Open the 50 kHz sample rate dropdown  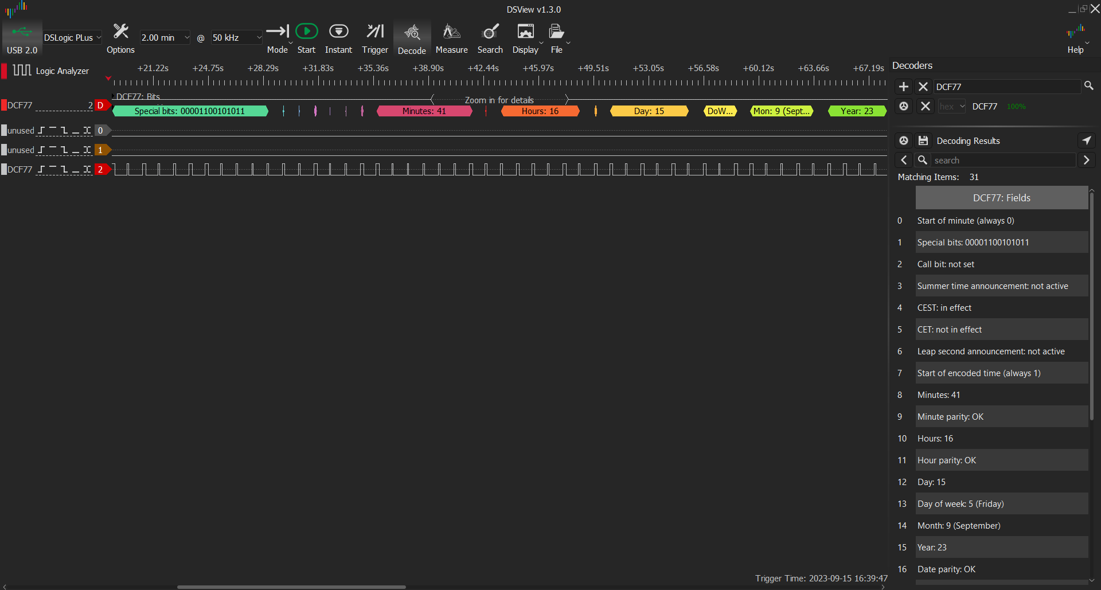click(236, 38)
